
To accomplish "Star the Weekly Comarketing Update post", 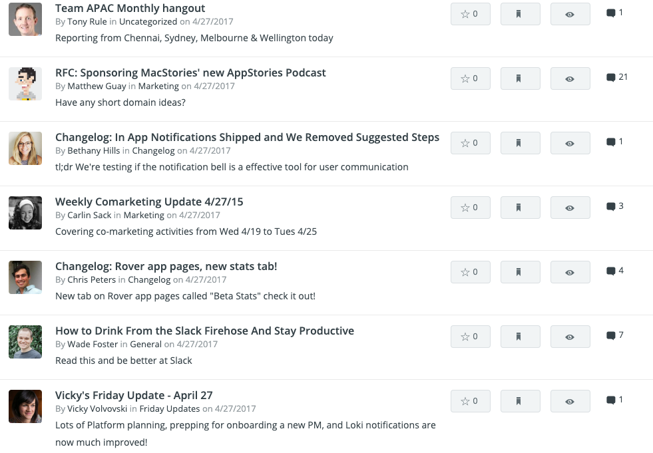I will (470, 208).
